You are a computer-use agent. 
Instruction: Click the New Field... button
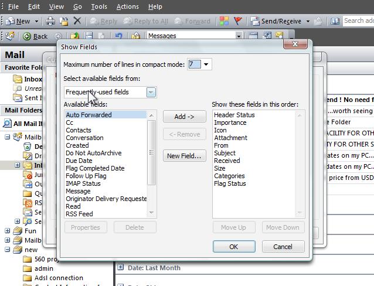(185, 156)
